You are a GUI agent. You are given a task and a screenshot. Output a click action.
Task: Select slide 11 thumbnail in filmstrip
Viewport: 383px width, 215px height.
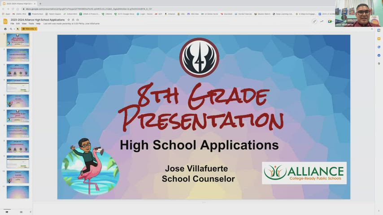[x=18, y=192]
